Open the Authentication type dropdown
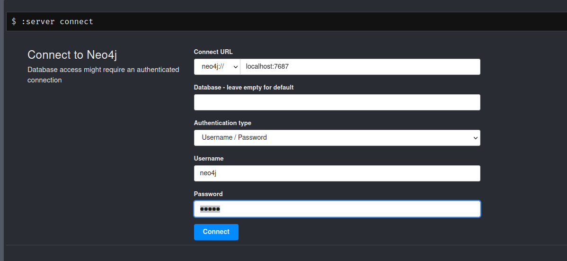The height and width of the screenshot is (261, 567). (337, 137)
